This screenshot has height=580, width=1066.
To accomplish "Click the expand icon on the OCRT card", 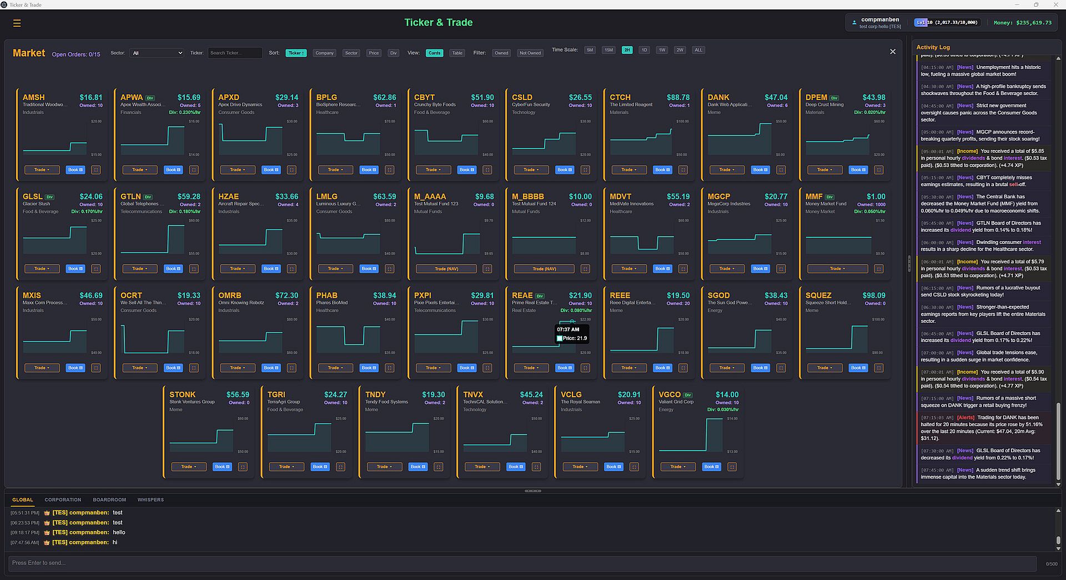I will [x=194, y=368].
